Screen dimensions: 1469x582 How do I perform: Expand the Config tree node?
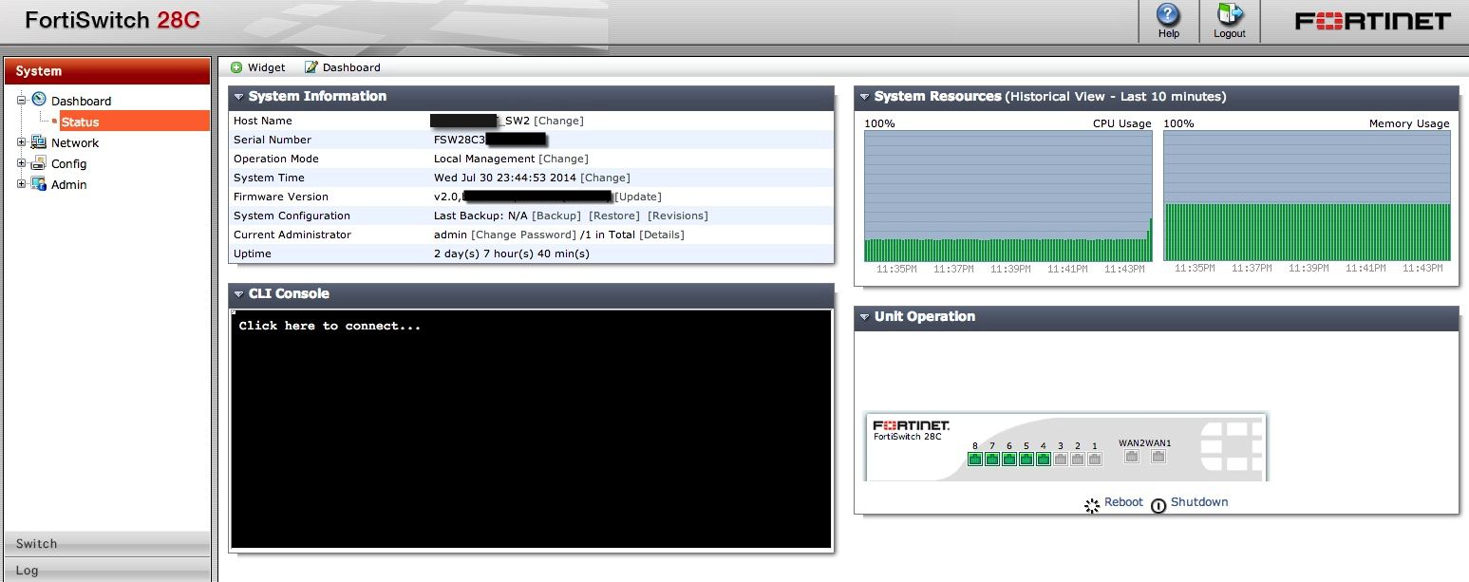21,163
